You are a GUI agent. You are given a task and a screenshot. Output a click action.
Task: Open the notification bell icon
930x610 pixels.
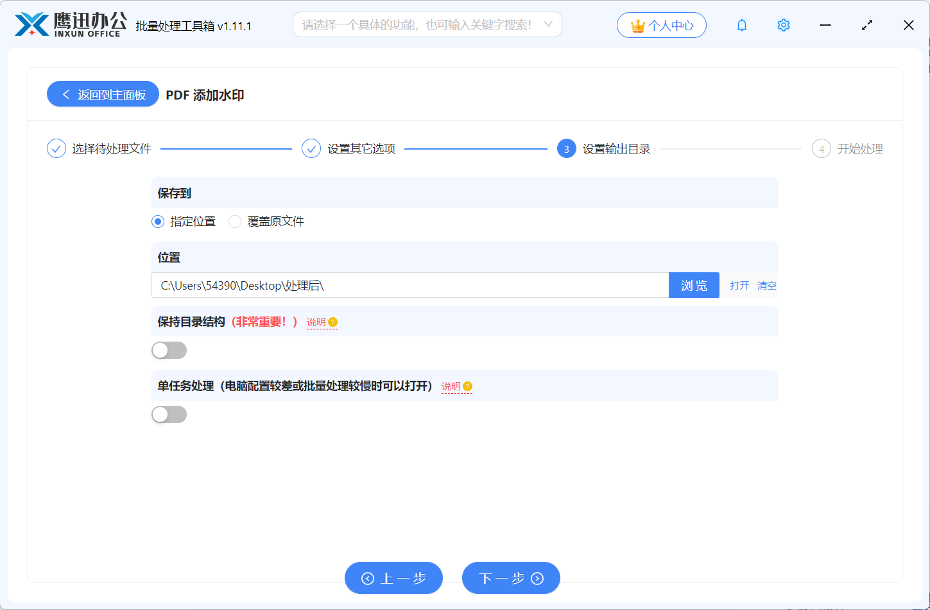pos(741,24)
